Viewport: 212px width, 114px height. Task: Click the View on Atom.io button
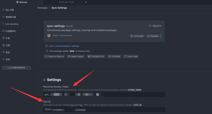coord(54,56)
